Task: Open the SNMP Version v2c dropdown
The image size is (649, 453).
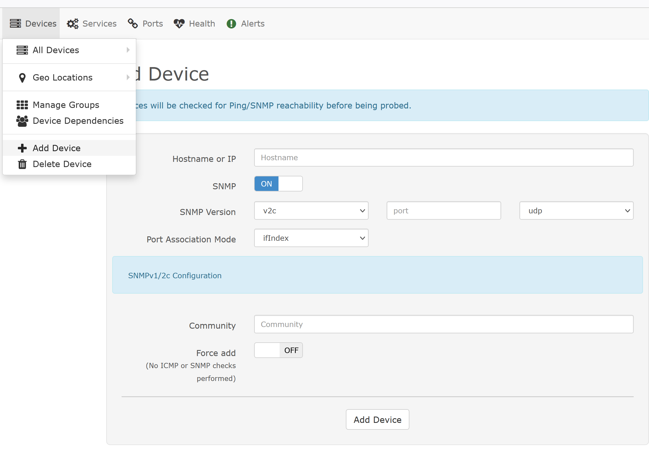Action: (x=311, y=211)
